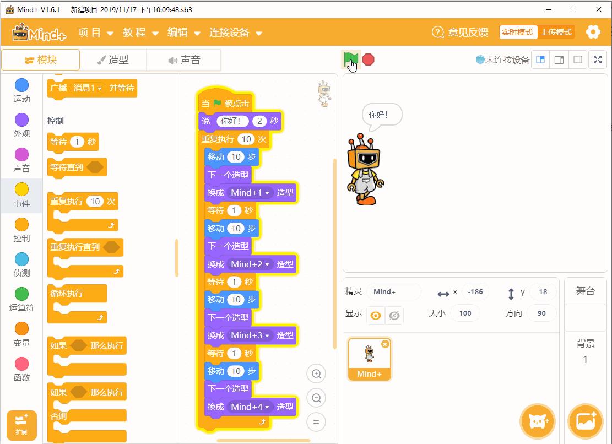Switch to the 声音 tab

click(x=184, y=59)
